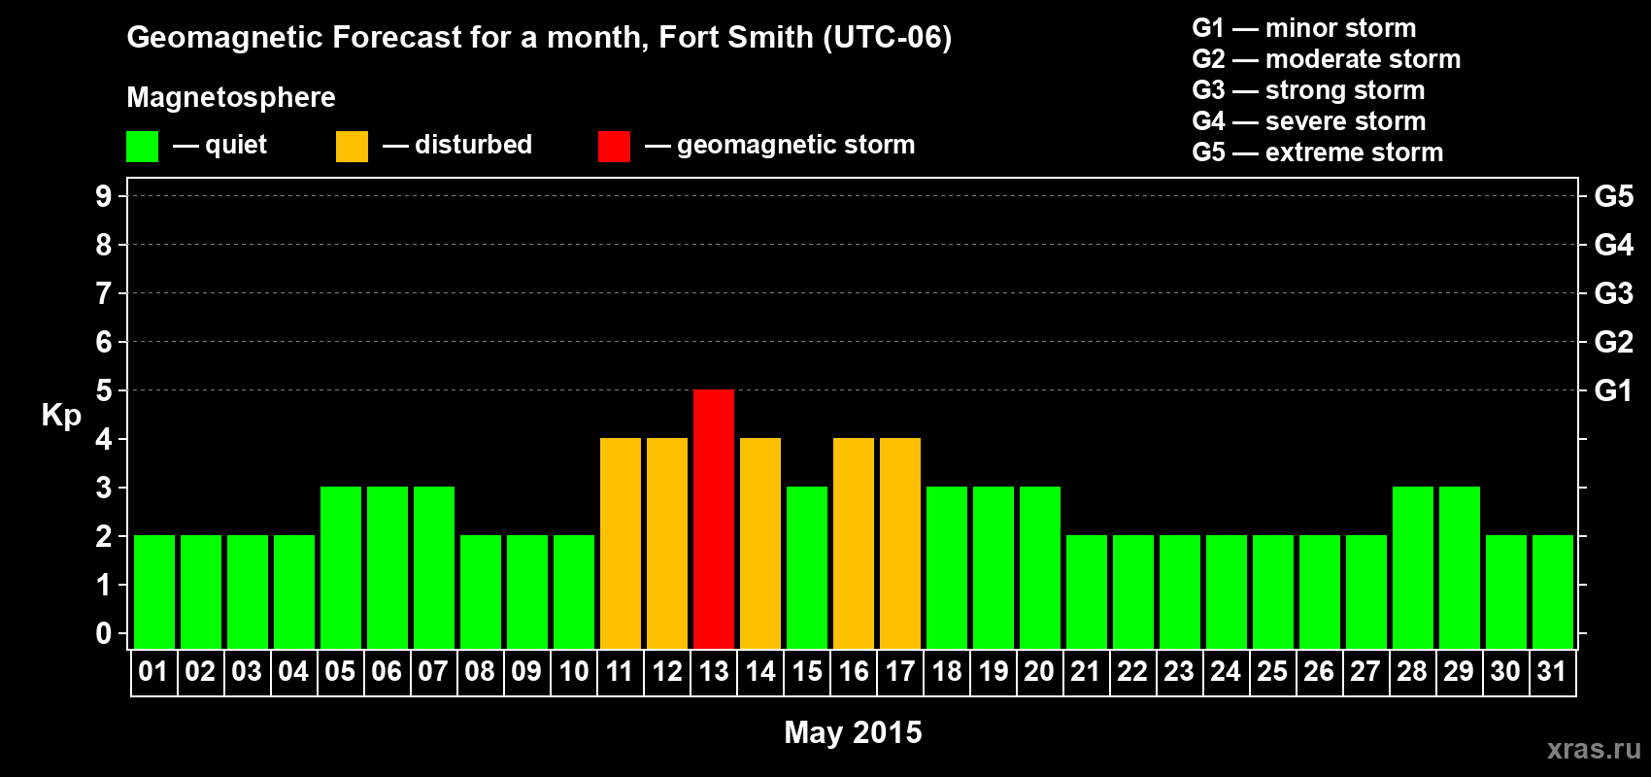Click the '— geomagnetic storm' legend label
The width and height of the screenshot is (1651, 777).
(780, 146)
